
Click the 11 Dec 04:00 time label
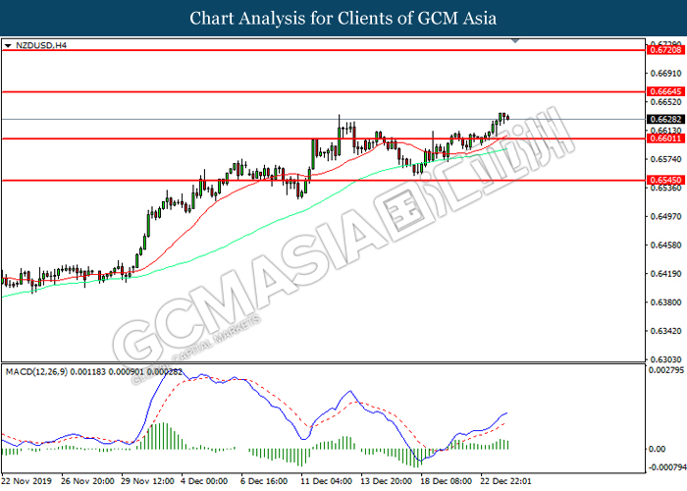327,481
